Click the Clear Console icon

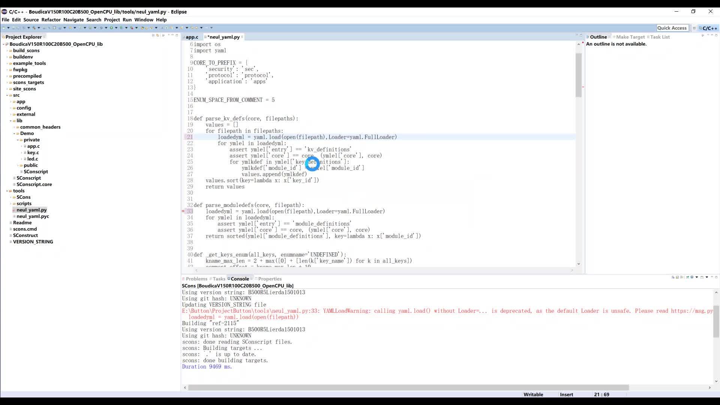673,277
